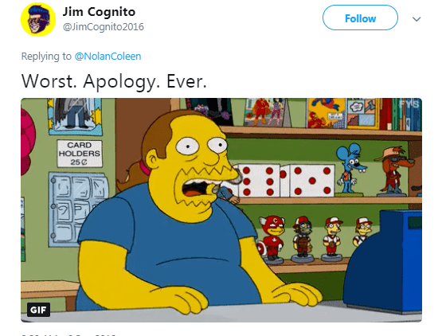The image size is (442, 336).
Task: Click the blue cash register
Action: click(383, 261)
